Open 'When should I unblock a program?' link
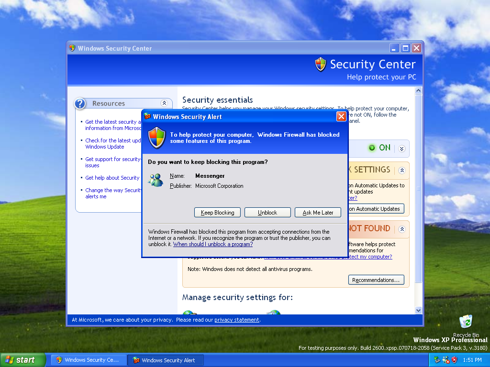The height and width of the screenshot is (367, 490). (x=213, y=244)
